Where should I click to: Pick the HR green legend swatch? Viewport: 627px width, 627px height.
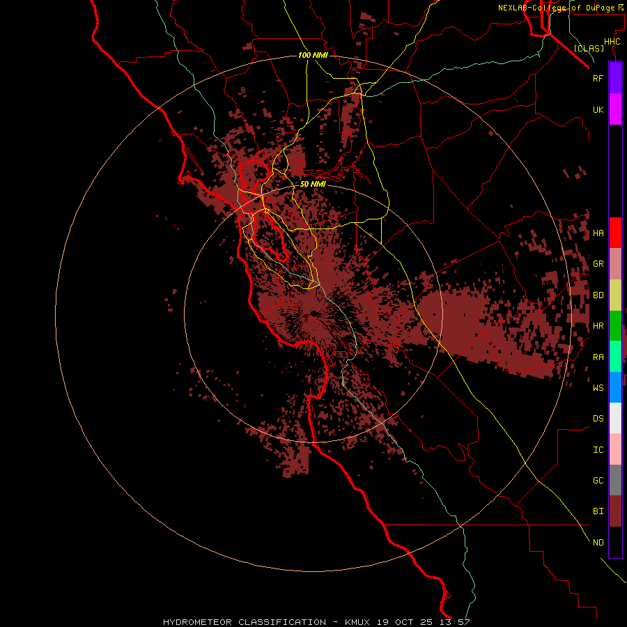[x=615, y=326]
